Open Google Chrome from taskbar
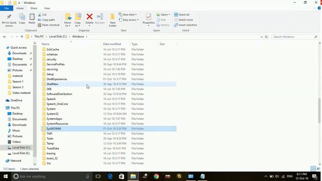This screenshot has width=322, height=181. 156,176
